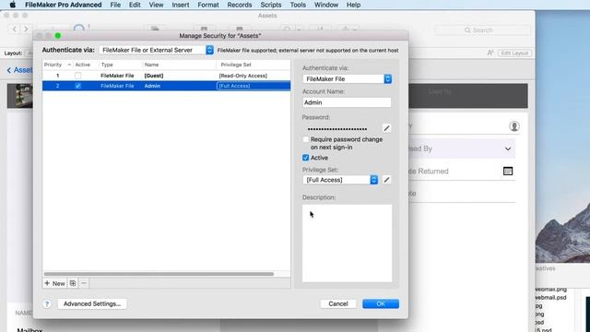Open the FileMaker Pro Advanced menu
This screenshot has height=332, width=590.
coord(64,5)
